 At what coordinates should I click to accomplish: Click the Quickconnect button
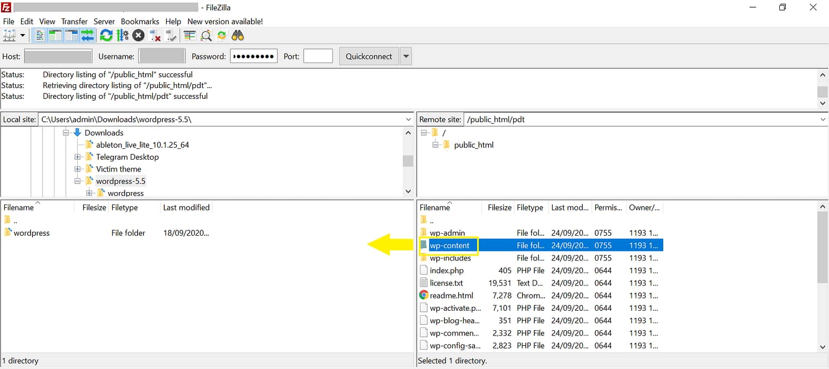point(369,56)
